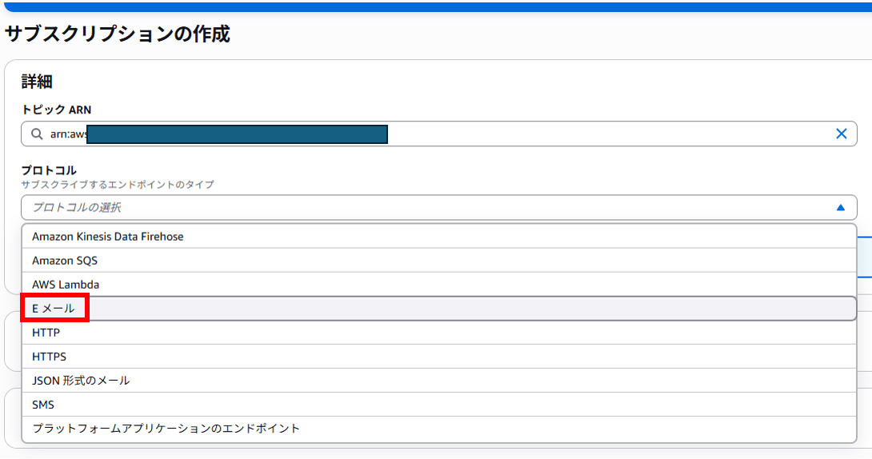Choose JSON 形式のメール option
872x459 pixels.
438,380
